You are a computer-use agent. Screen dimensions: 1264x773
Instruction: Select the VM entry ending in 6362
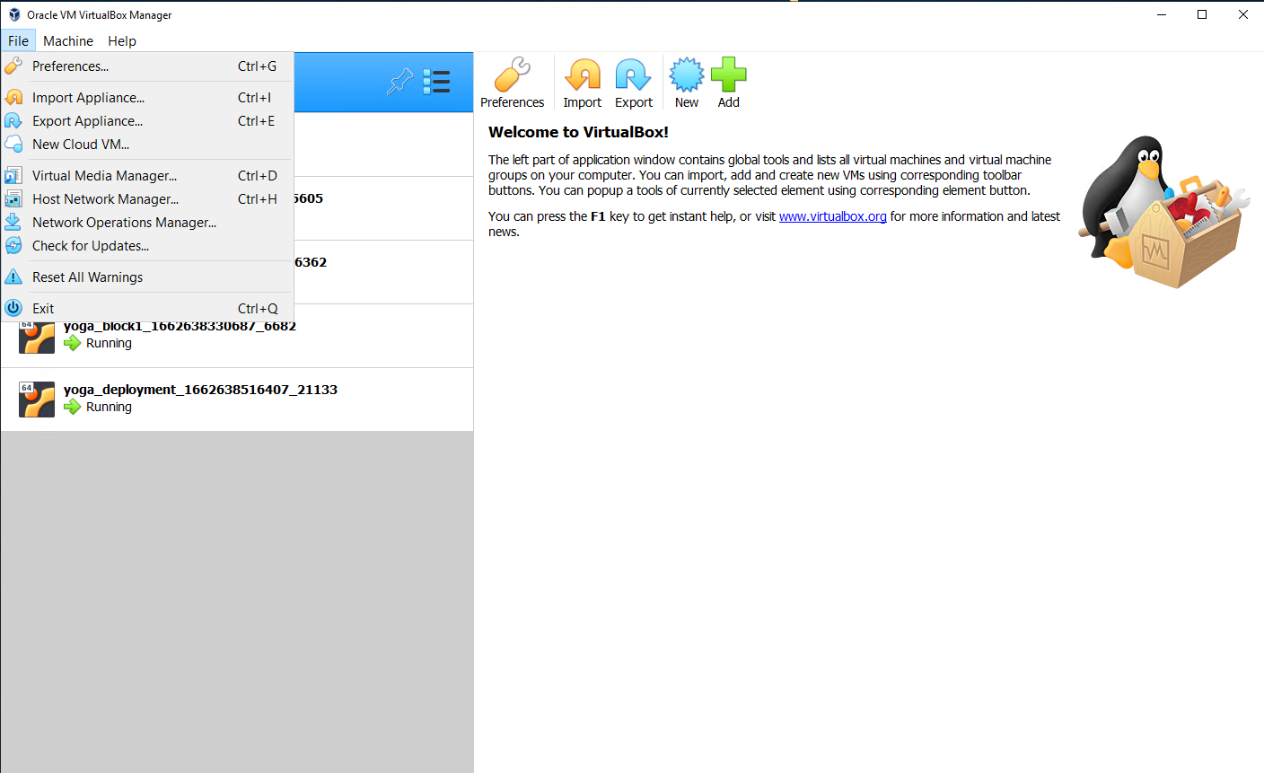383,272
